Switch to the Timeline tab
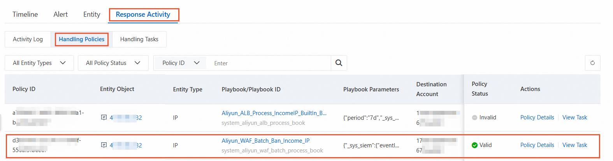Image resolution: width=613 pixels, height=161 pixels. pos(25,14)
